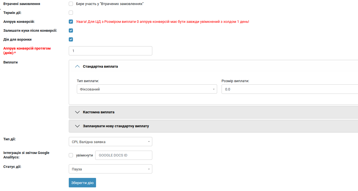Click chevron beside Запланувати нову стандартну виплату
Image resolution: width=358 pixels, height=191 pixels.
click(77, 126)
